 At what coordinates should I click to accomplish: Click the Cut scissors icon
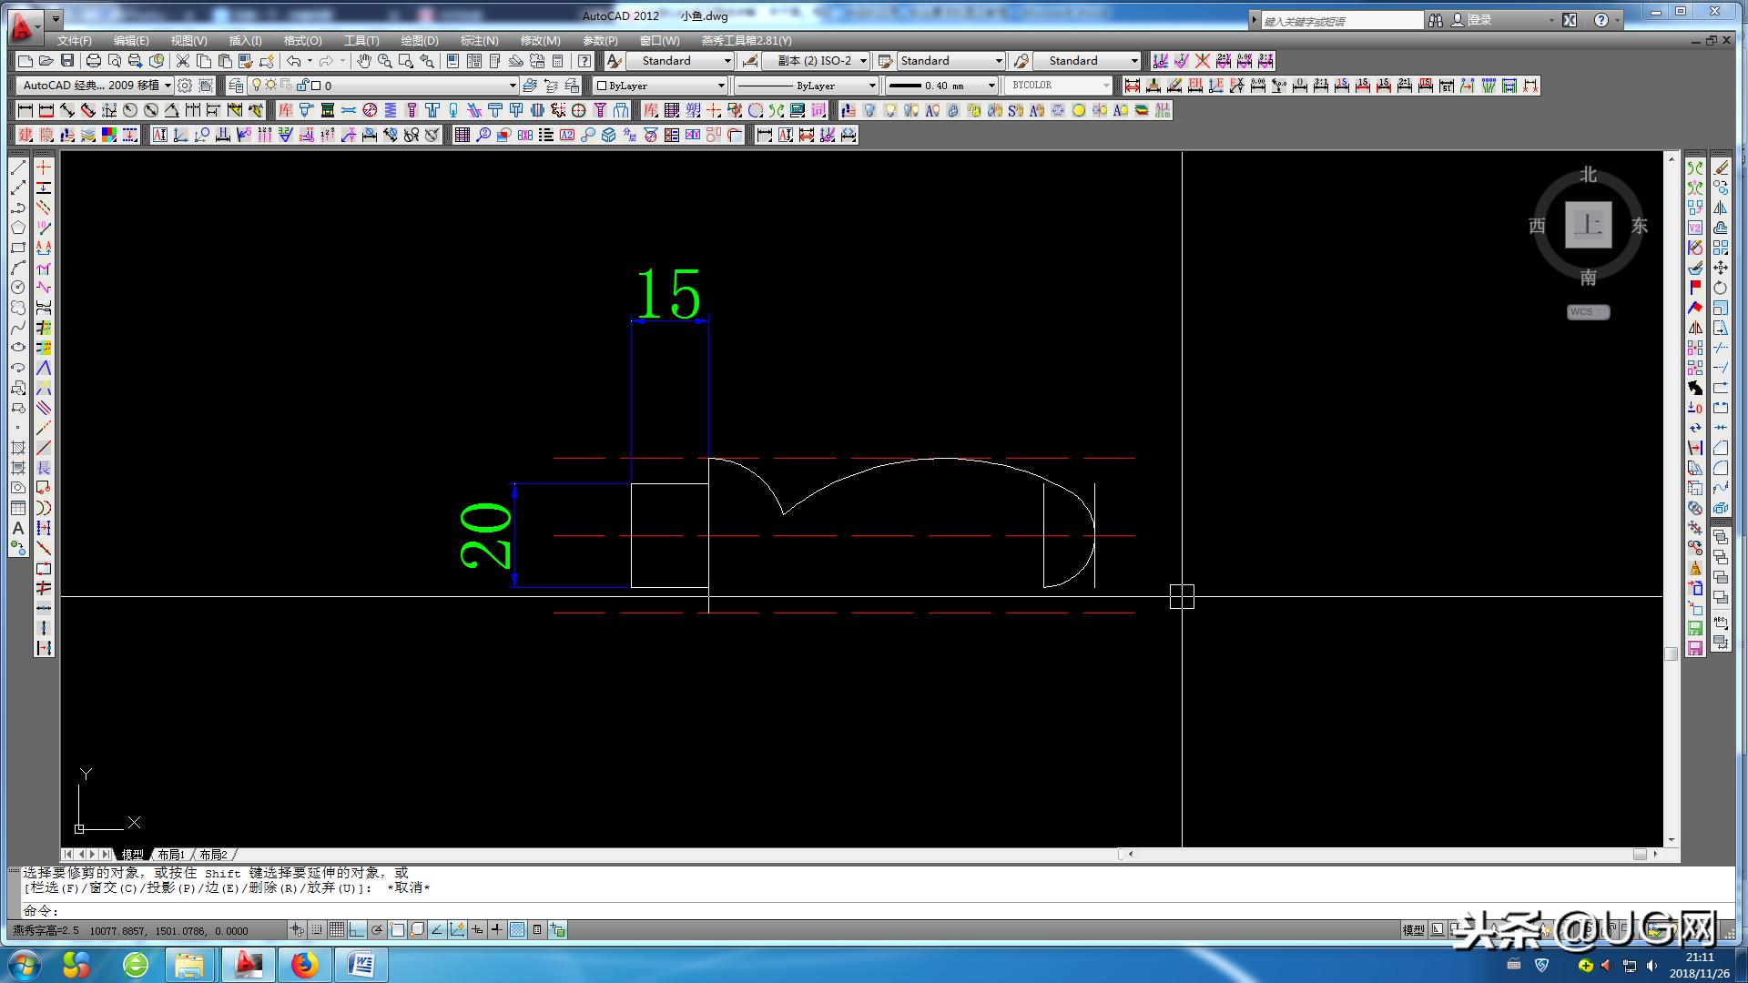[183, 61]
